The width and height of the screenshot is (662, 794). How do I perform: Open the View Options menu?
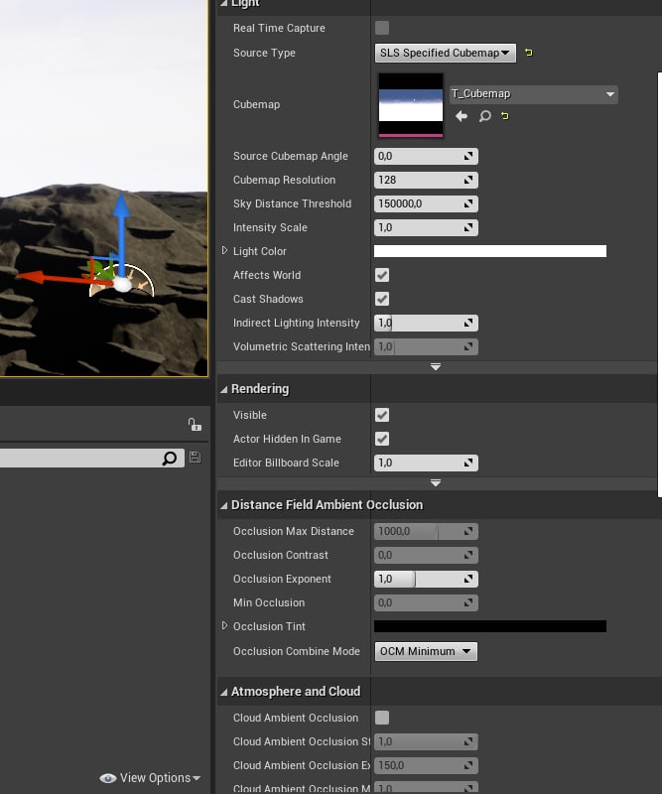click(151, 778)
